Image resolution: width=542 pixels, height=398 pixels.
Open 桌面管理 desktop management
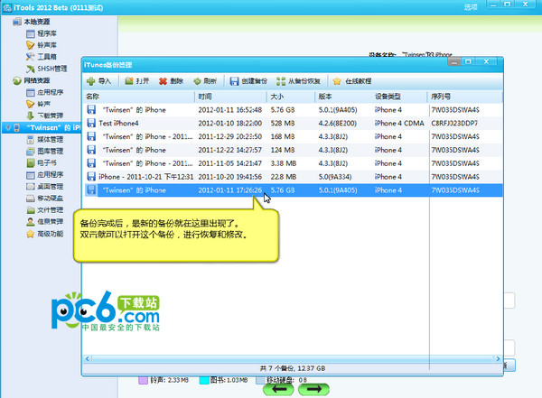click(45, 186)
